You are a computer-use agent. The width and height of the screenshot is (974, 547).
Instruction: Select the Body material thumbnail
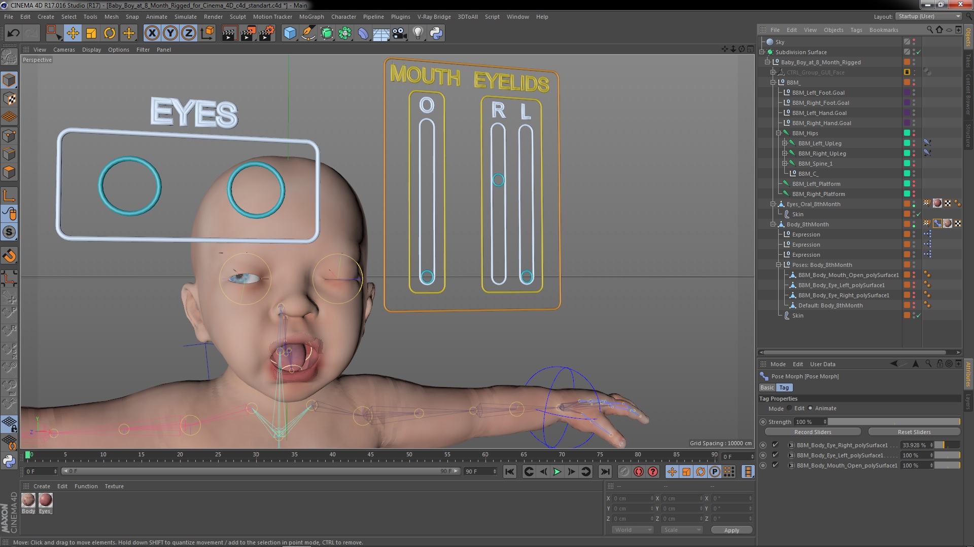click(28, 500)
